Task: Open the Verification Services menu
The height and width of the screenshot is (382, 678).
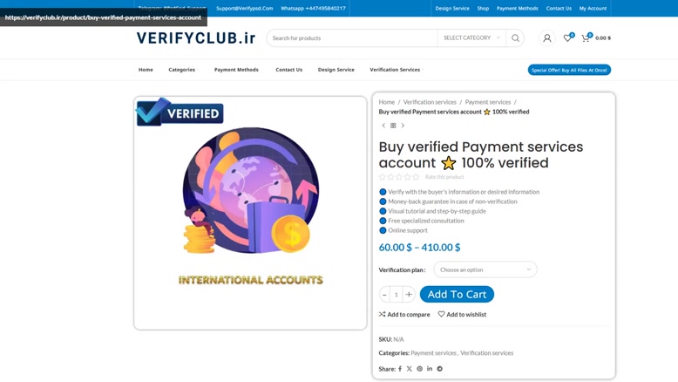Action: point(395,70)
